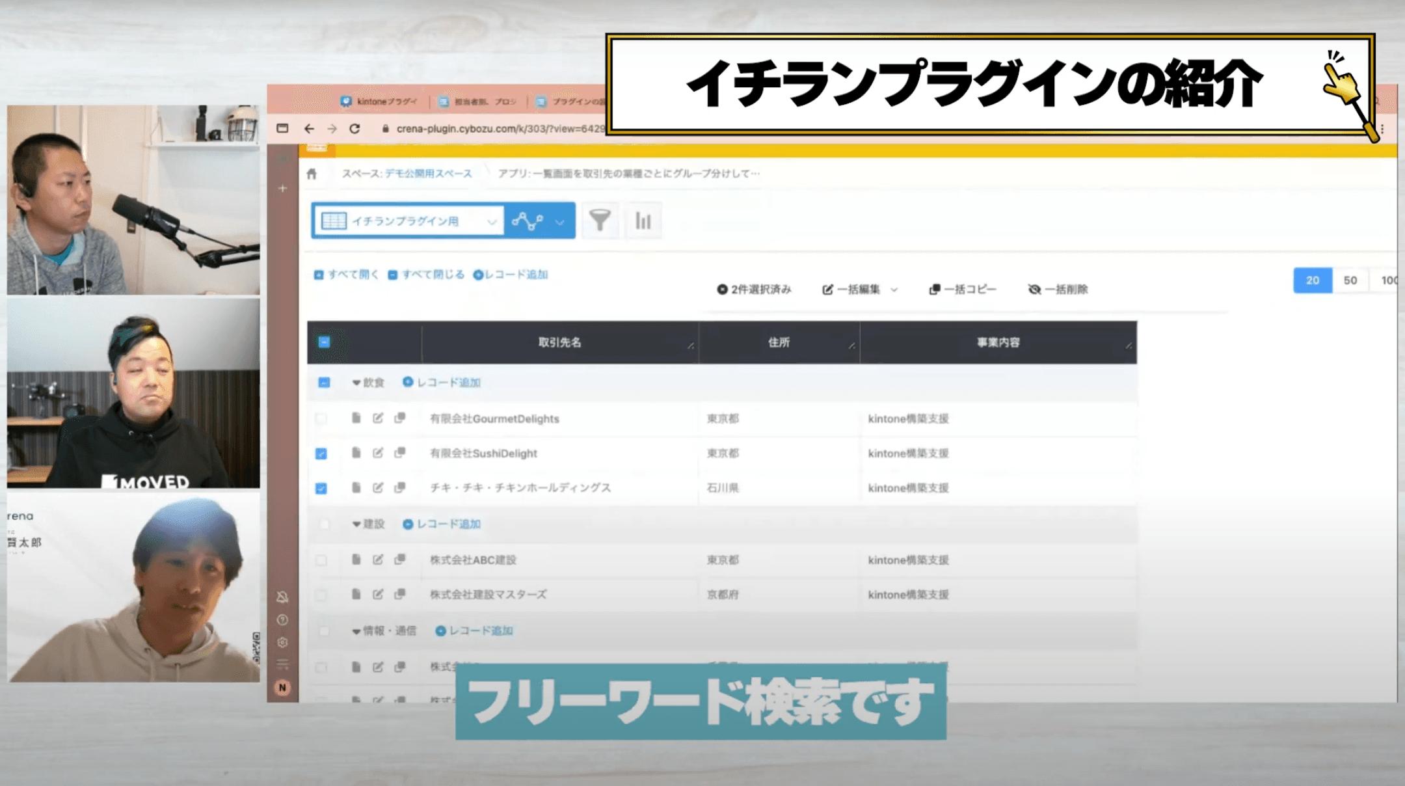Click the plus icon in the left sidebar
Viewport: 1405px width, 786px height.
click(x=282, y=188)
